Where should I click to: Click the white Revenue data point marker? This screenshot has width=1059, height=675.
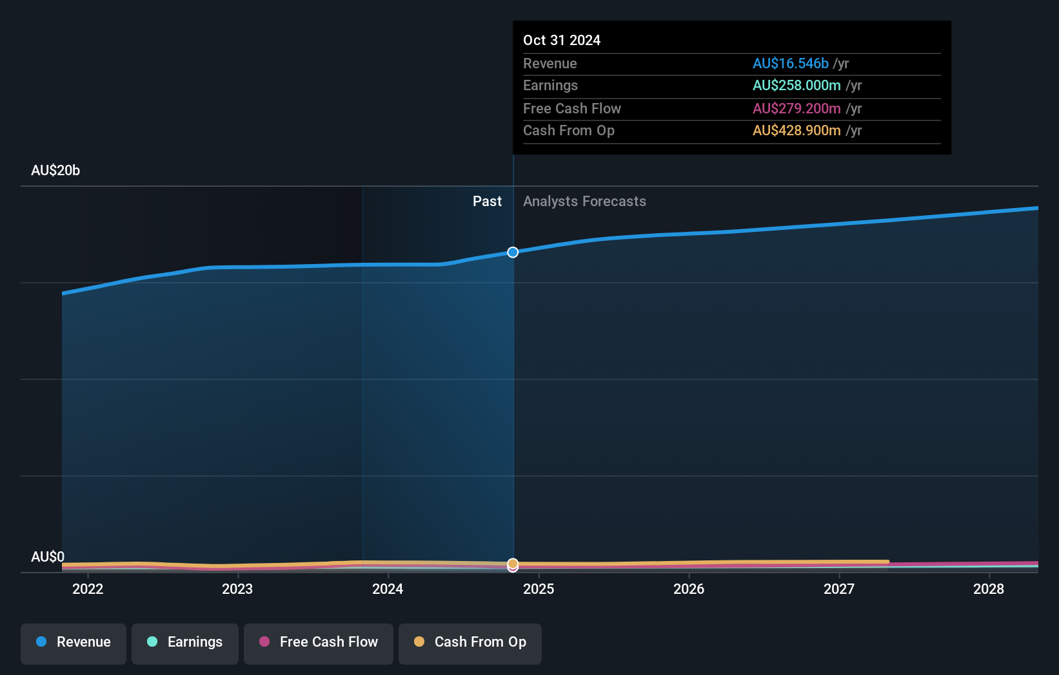(513, 252)
